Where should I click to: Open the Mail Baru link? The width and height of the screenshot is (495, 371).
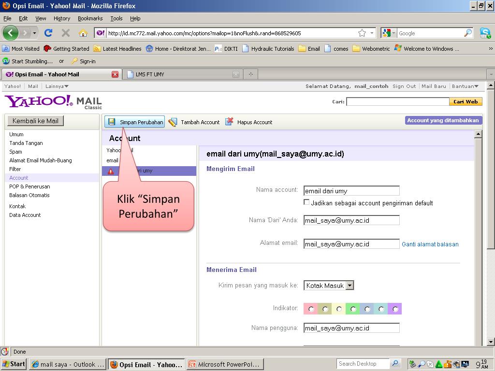(434, 86)
